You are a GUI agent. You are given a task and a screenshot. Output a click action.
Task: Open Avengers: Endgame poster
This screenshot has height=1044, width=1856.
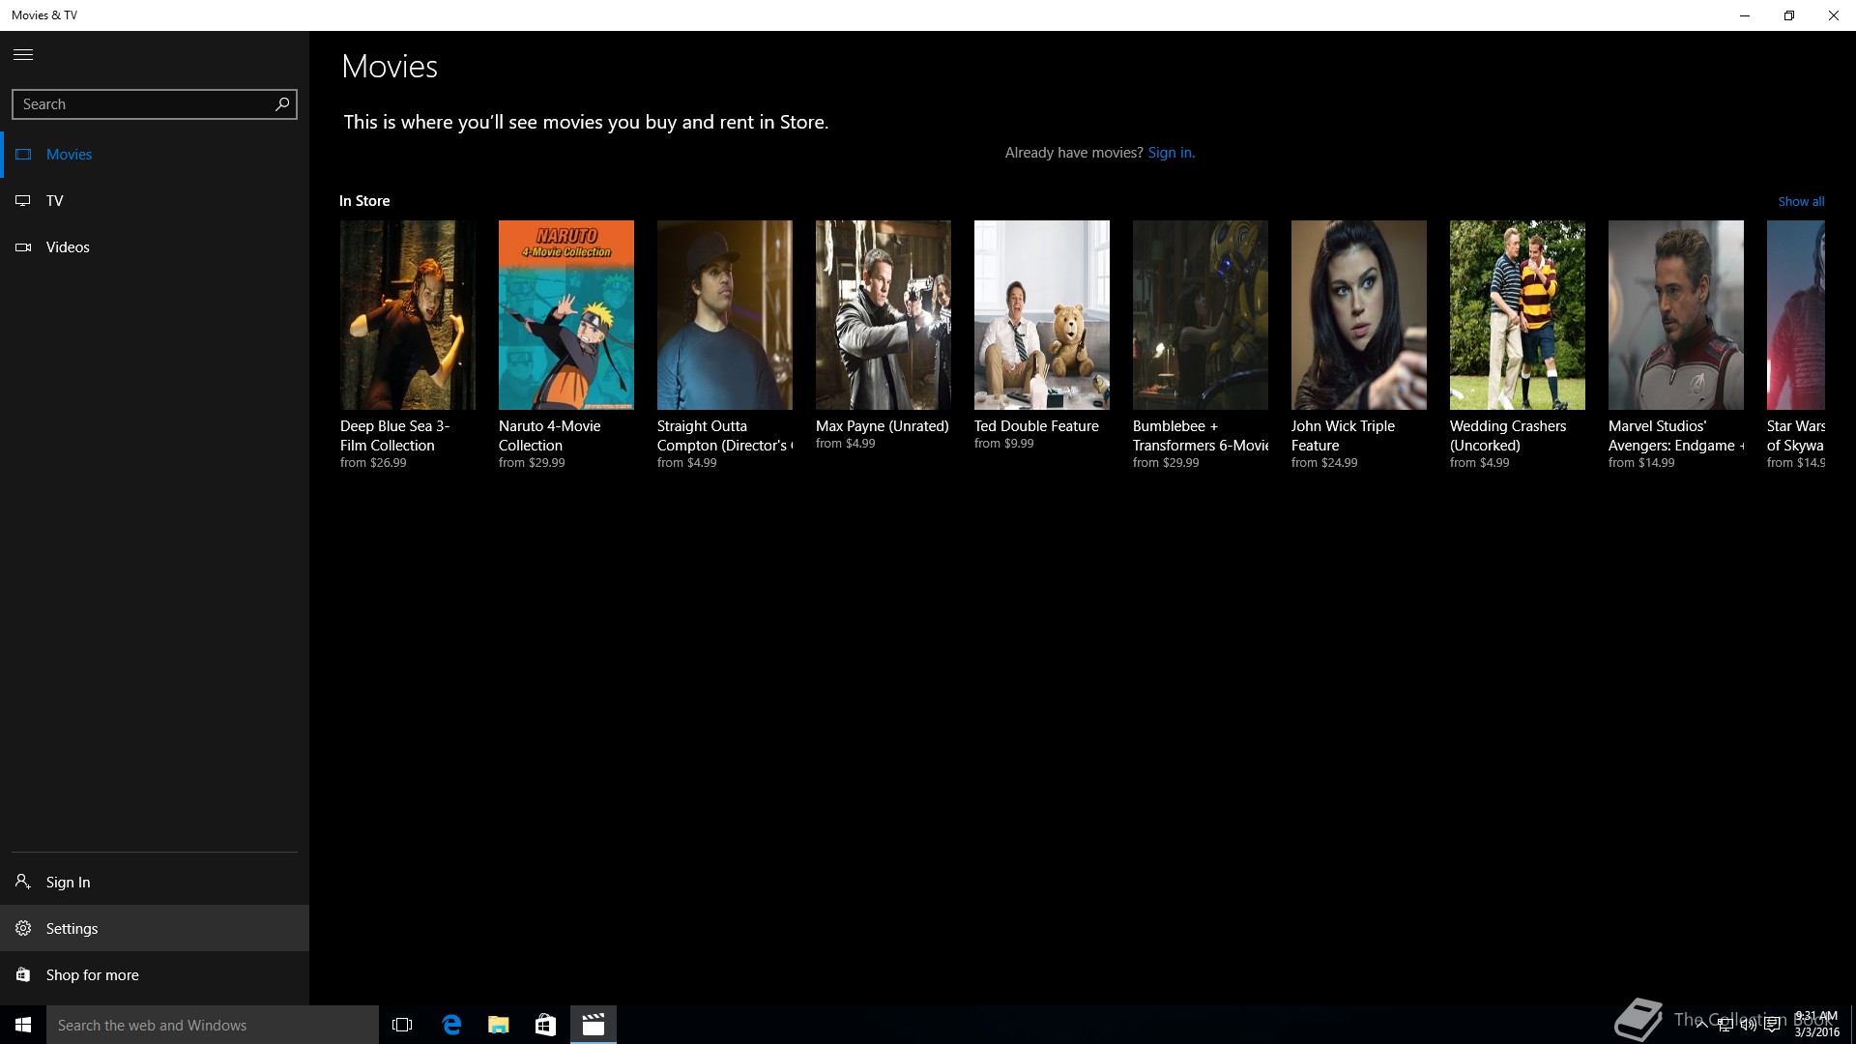1676,315
